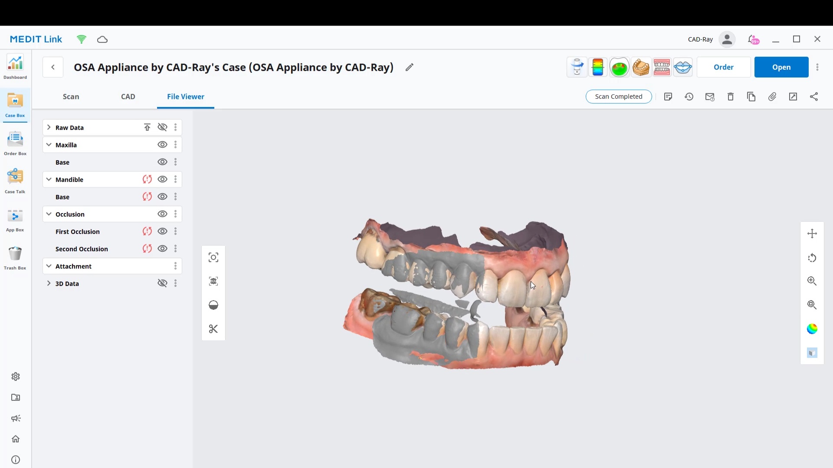Click the share case icon

814,97
